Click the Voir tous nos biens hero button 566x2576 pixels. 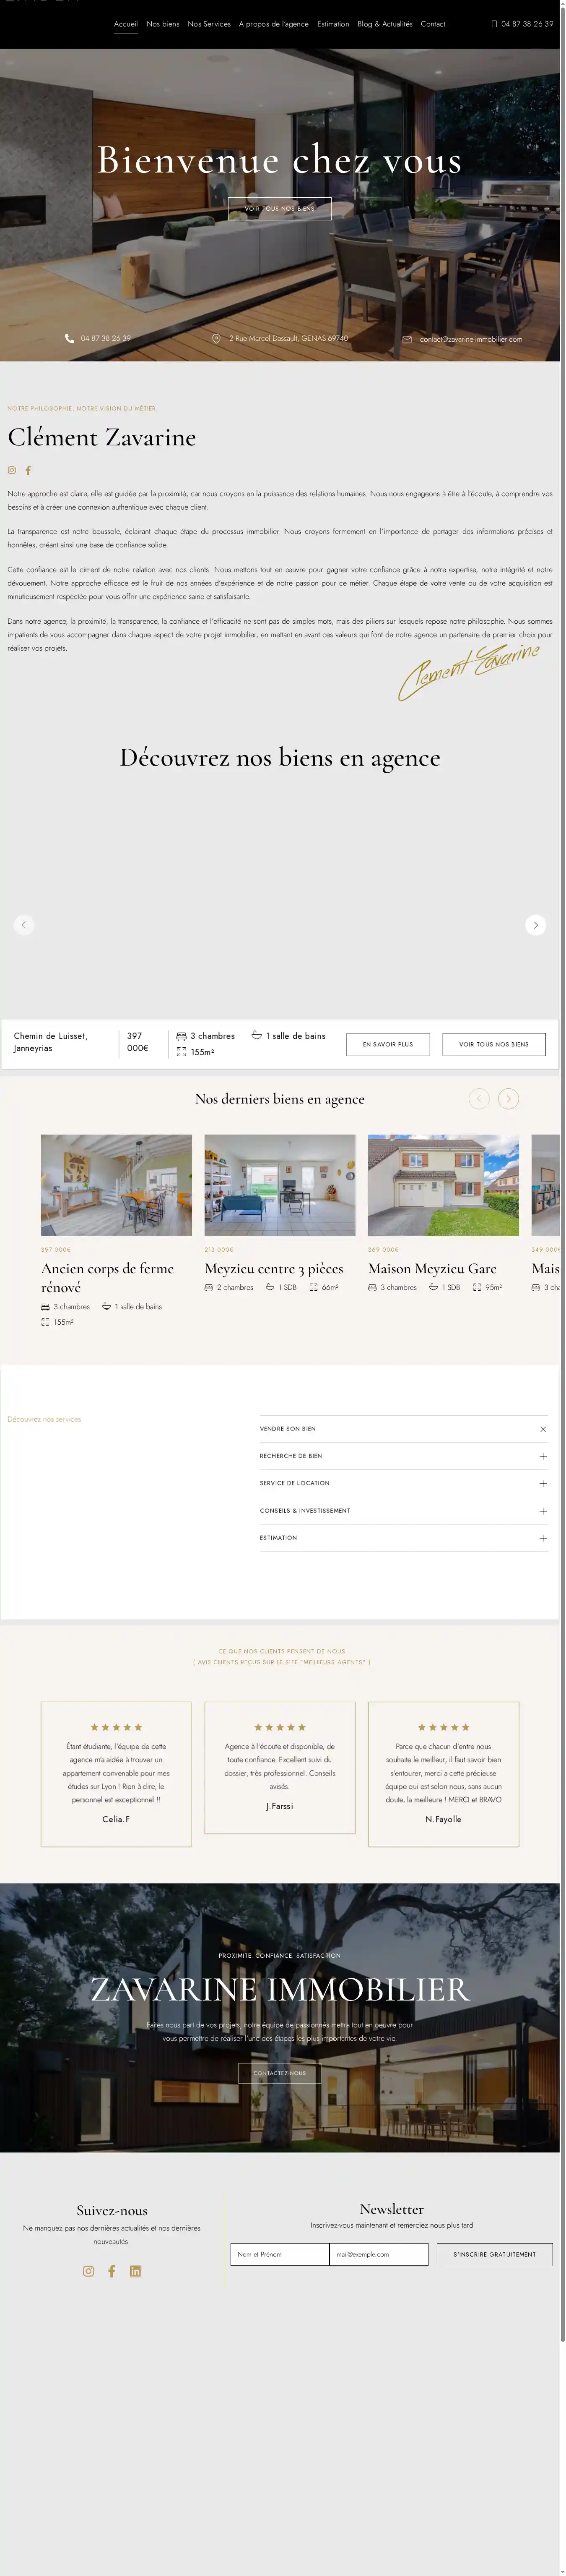point(280,208)
